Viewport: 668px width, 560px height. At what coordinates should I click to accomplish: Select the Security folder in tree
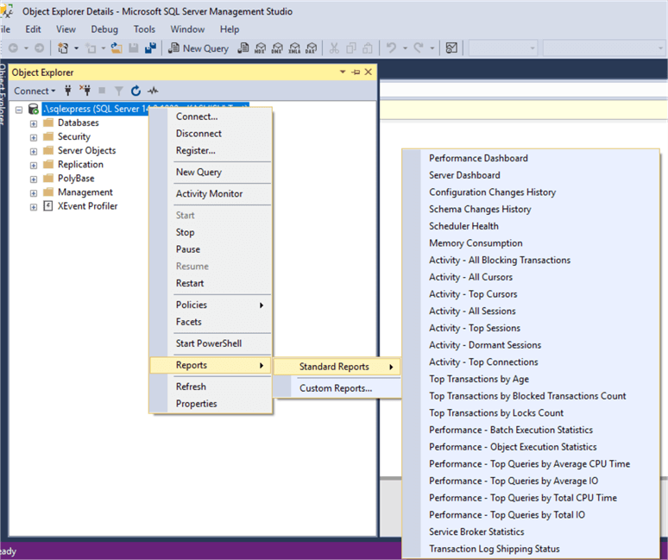pos(73,137)
